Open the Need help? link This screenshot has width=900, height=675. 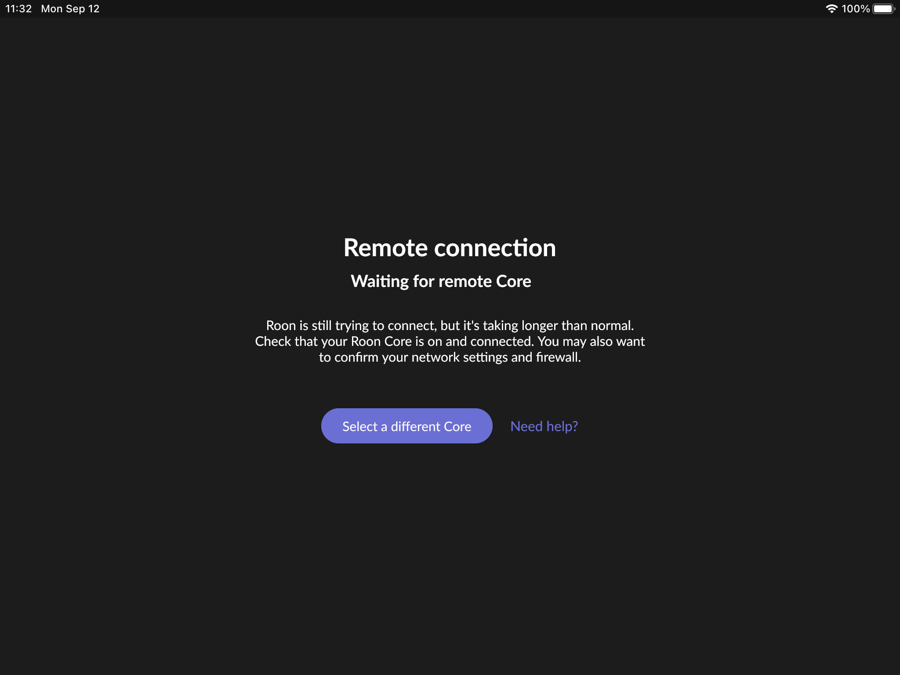(544, 426)
